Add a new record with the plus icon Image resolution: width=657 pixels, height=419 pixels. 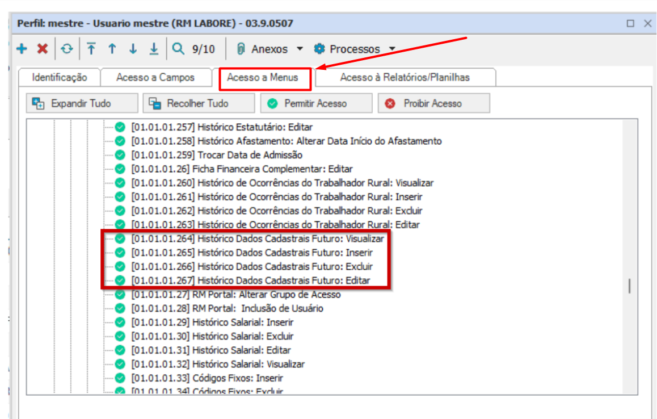22,49
